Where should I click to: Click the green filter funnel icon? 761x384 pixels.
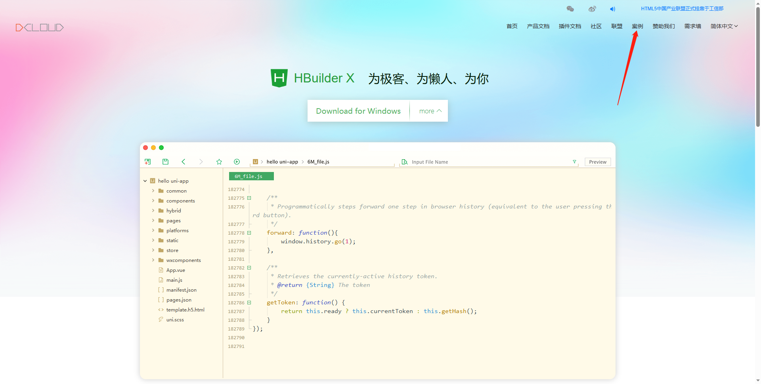(x=574, y=162)
